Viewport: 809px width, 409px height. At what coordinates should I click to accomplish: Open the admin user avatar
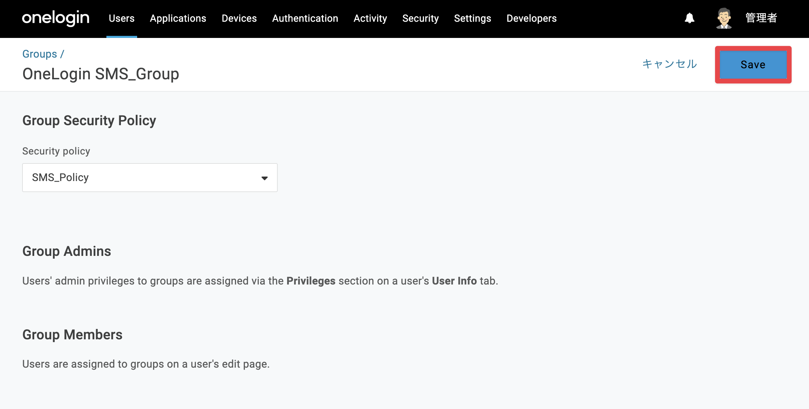tap(724, 18)
